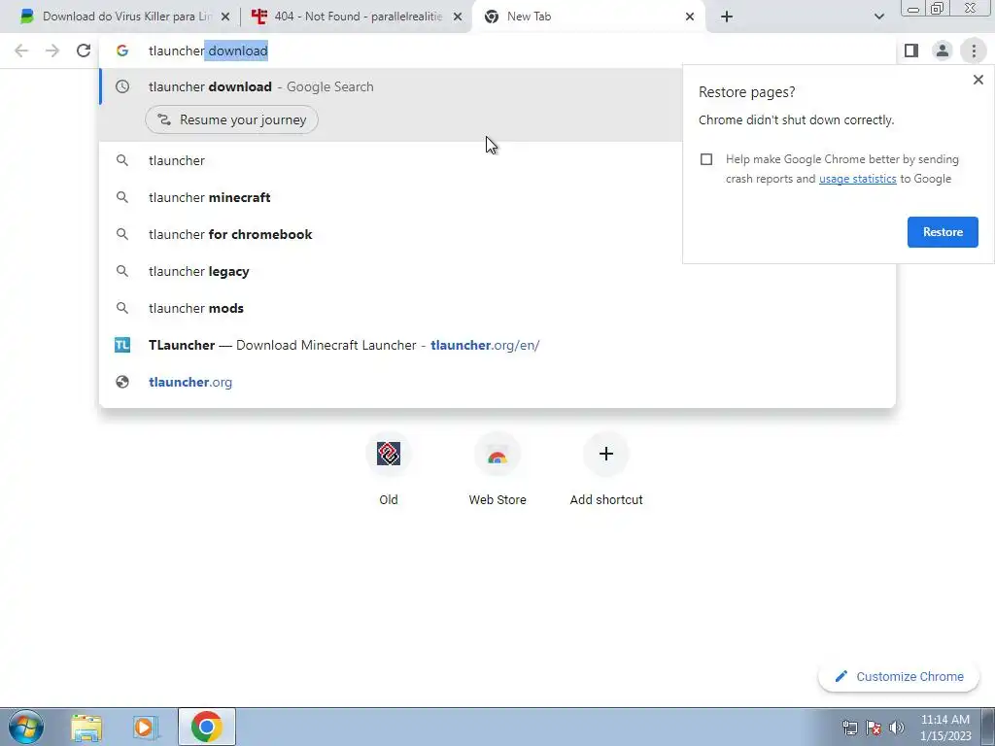The image size is (995, 746).
Task: Open Chrome three-dot menu
Action: pos(974,51)
